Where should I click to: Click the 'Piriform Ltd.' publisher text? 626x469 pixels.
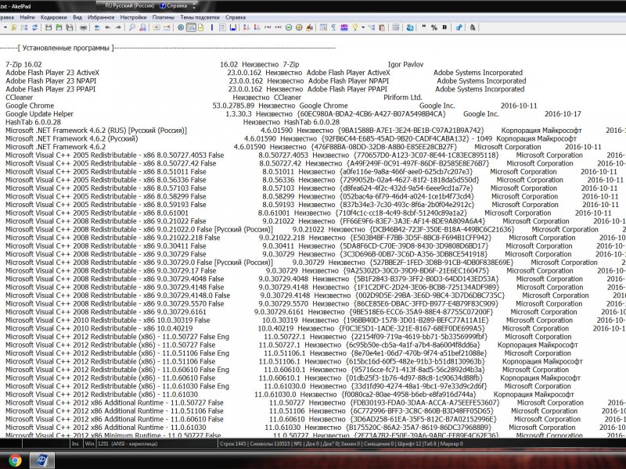(x=403, y=97)
